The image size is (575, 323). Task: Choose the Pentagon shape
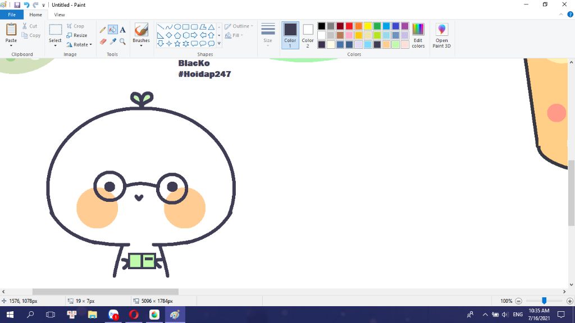177,35
